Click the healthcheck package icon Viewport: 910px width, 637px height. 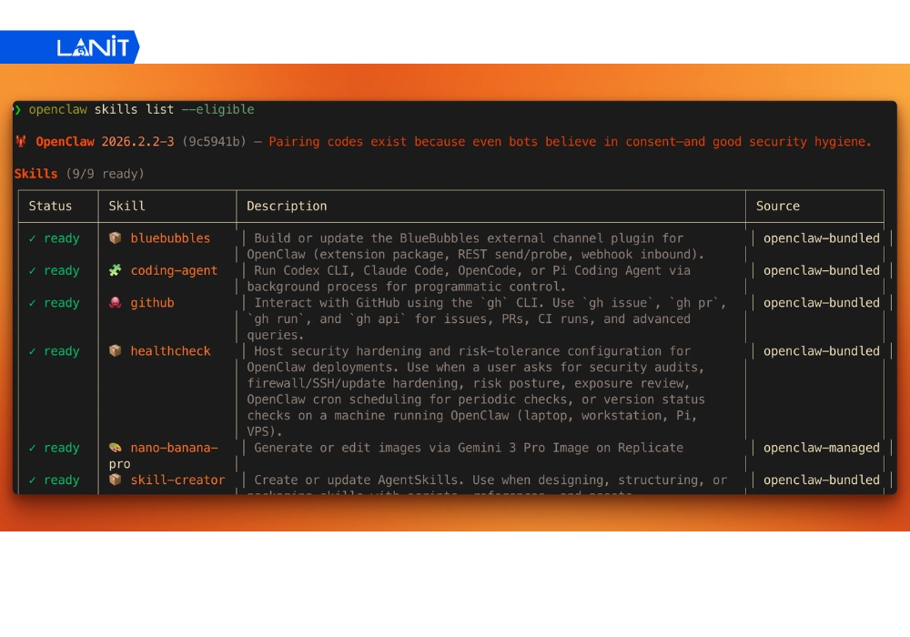[116, 351]
